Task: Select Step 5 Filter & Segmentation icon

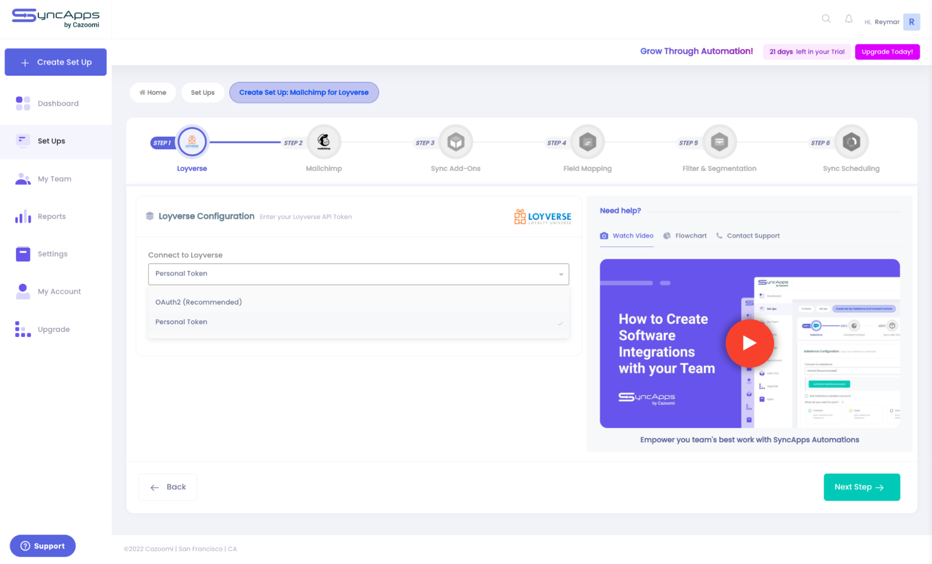Action: pos(719,141)
